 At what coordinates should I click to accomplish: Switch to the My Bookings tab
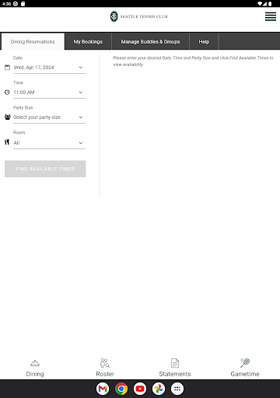88,41
